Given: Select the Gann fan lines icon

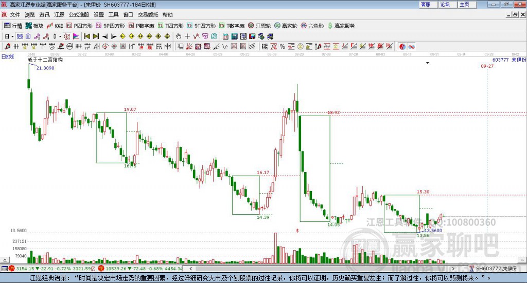Looking at the screenshot, I should 189,47.
